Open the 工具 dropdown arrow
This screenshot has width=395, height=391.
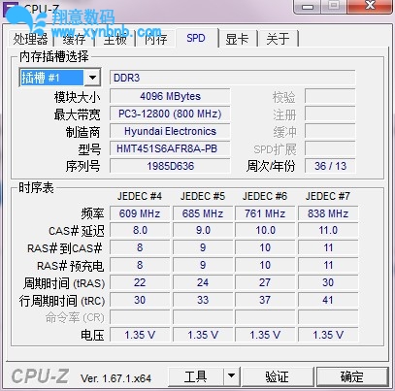(x=231, y=376)
